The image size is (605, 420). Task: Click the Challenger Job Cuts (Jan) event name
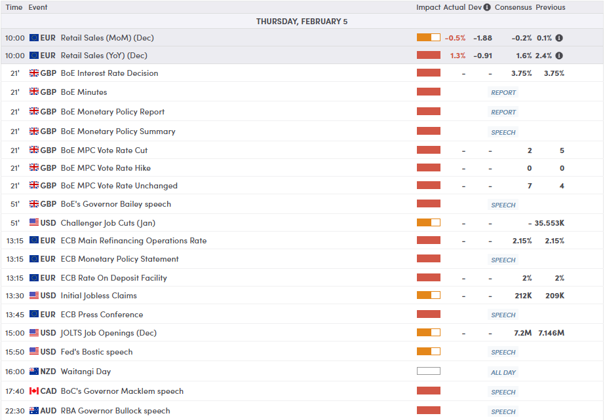pos(108,223)
